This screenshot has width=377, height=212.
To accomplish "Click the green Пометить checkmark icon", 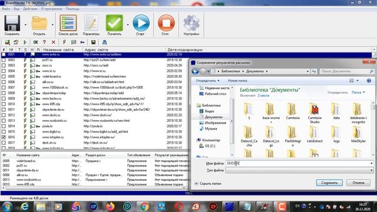I will tap(114, 23).
